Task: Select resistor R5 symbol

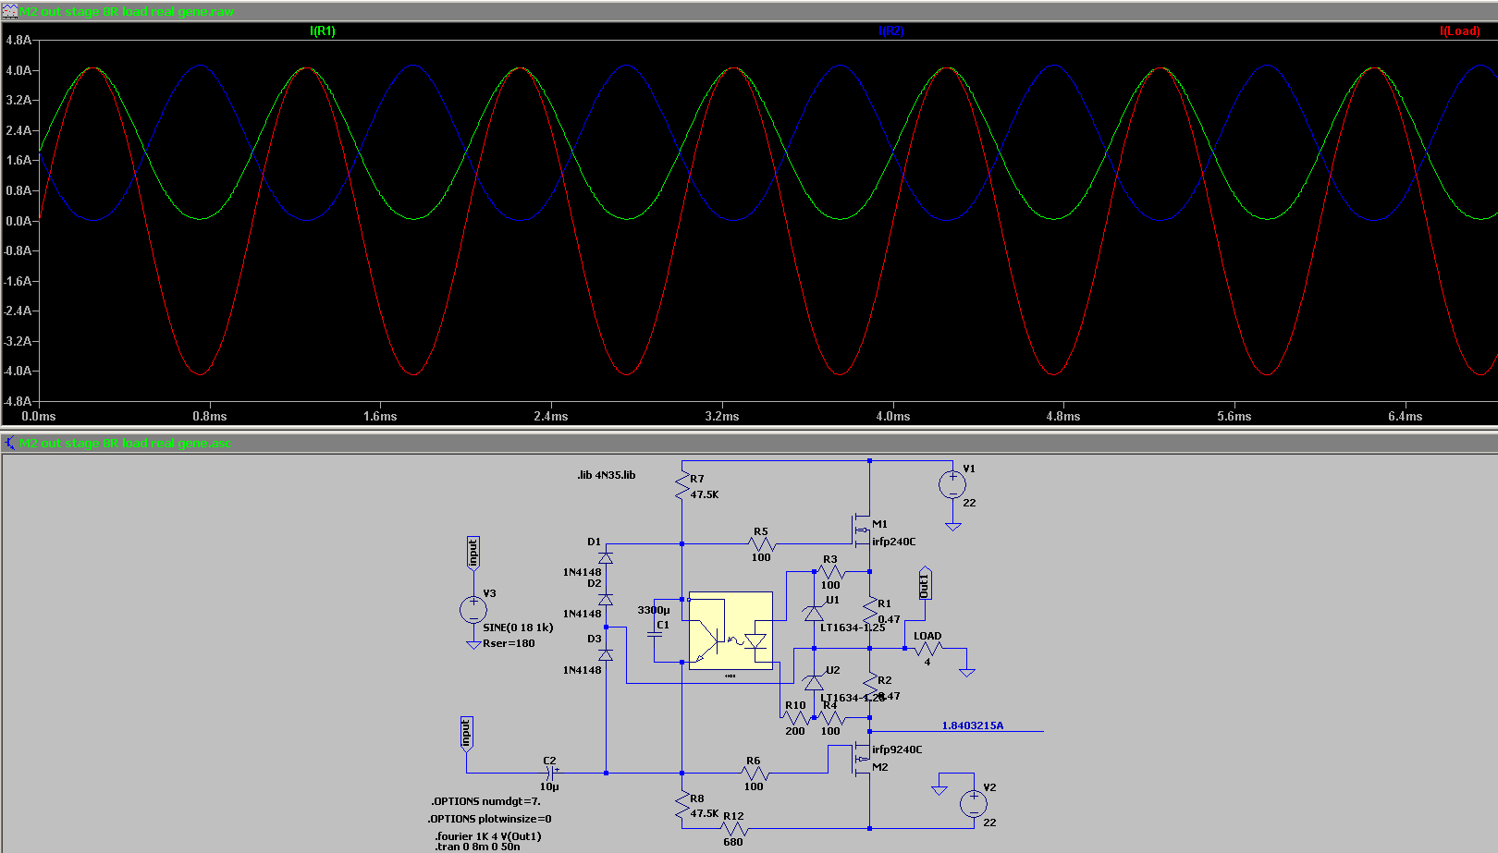Action: [x=762, y=544]
